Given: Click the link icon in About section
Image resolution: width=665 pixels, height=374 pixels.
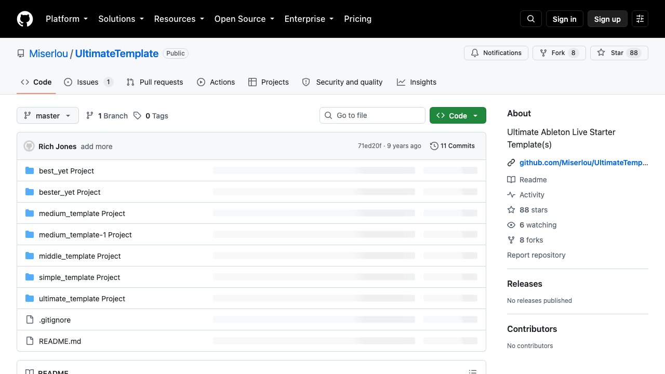Looking at the screenshot, I should coord(511,163).
